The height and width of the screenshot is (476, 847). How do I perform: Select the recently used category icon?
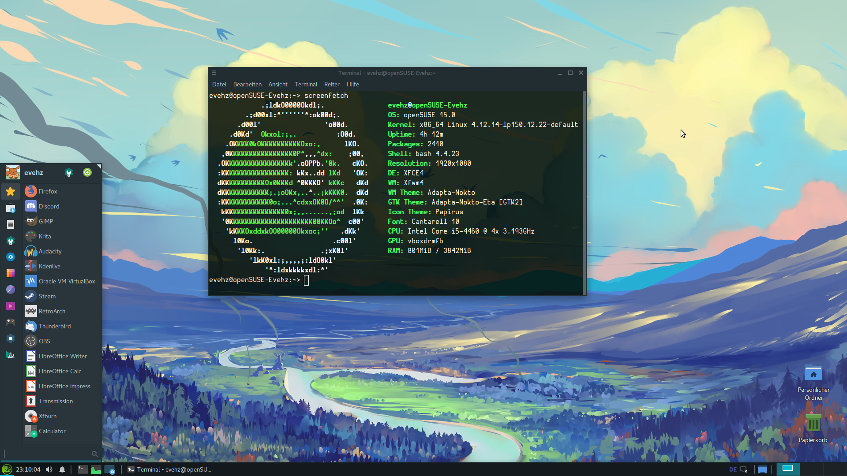[11, 208]
